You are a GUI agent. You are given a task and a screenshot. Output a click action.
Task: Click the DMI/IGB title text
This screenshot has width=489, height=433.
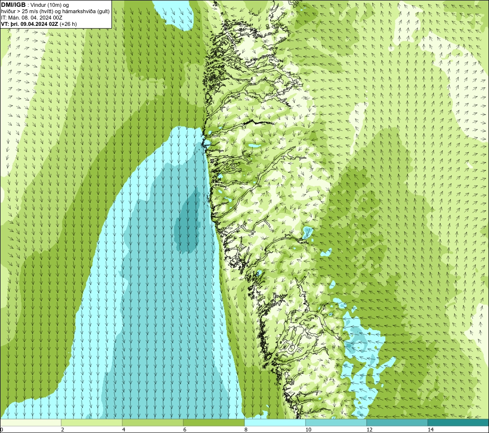13,5
